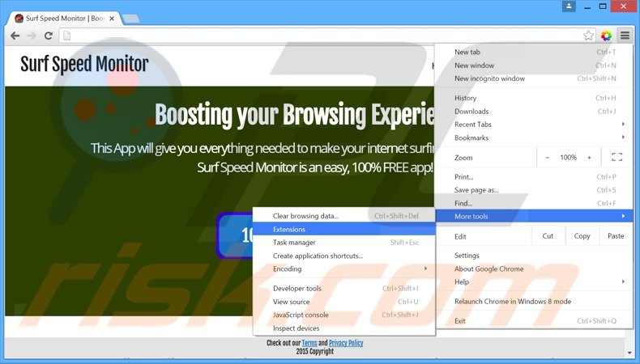Reload the current page
Image resolution: width=640 pixels, height=364 pixels.
point(48,36)
